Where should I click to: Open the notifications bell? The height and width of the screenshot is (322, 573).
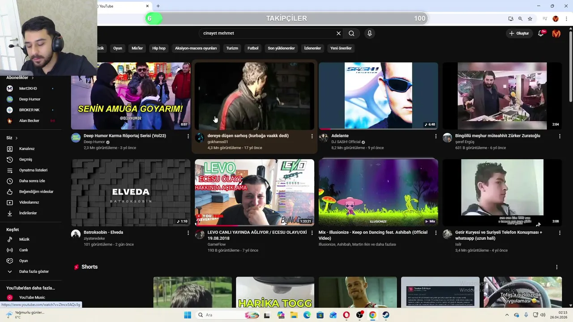pos(541,33)
